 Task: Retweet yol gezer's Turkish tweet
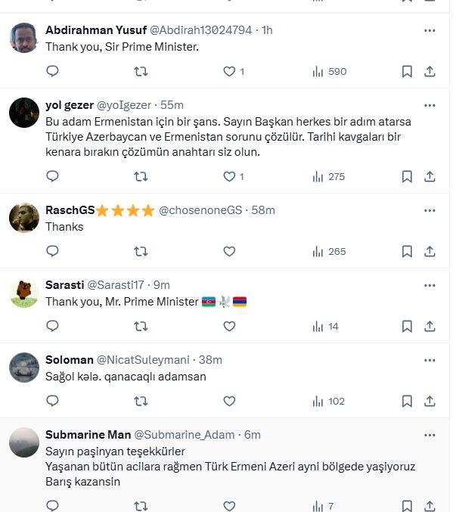(x=141, y=176)
